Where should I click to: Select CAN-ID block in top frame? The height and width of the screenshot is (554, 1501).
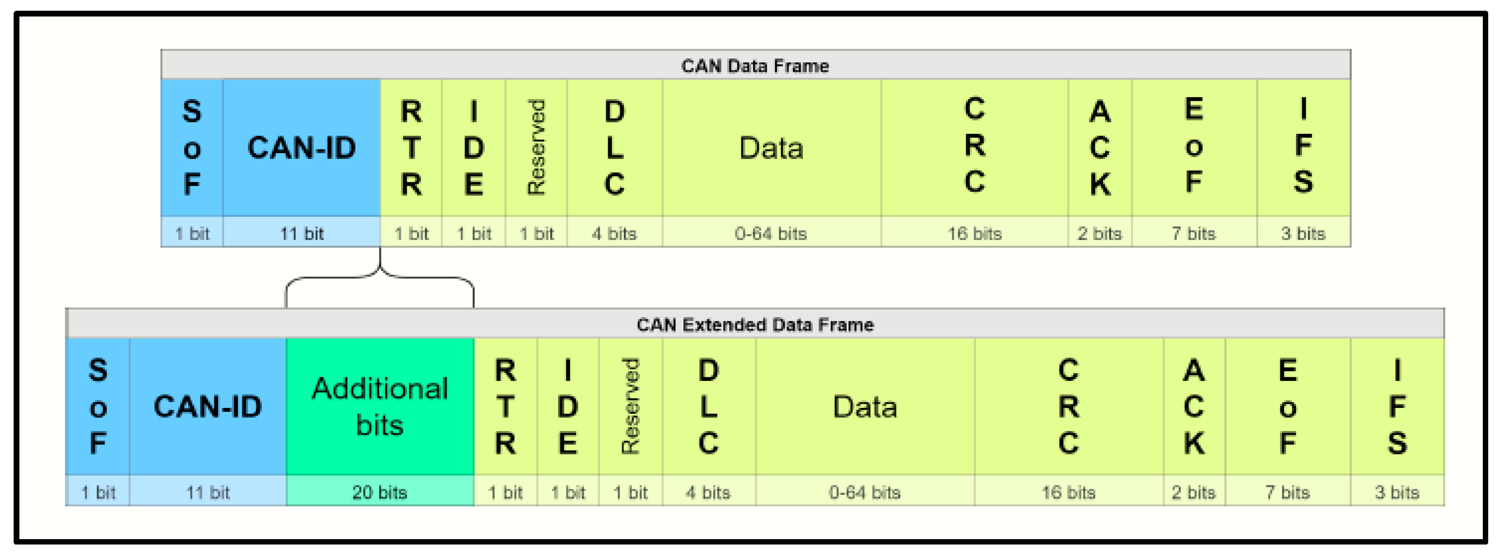[301, 148]
